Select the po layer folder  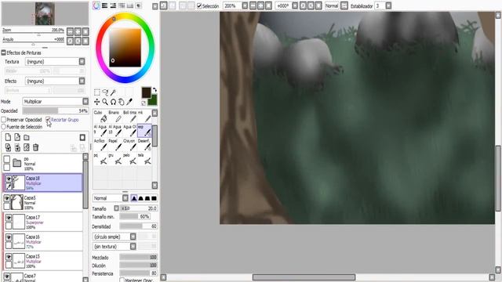[43, 164]
